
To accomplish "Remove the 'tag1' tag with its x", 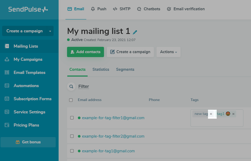I will click(233, 114).
